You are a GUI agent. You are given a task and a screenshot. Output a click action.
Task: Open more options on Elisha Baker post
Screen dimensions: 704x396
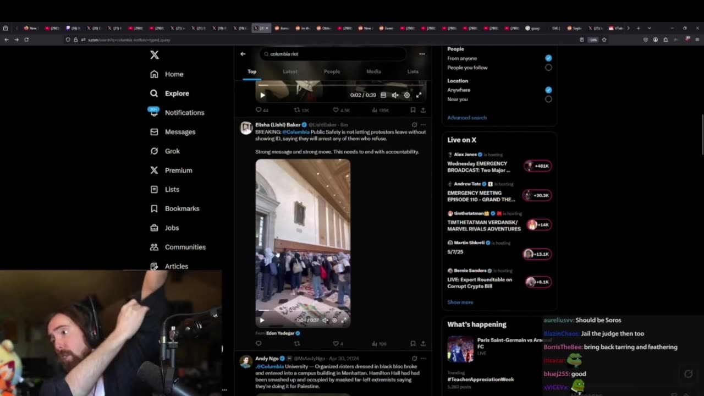pyautogui.click(x=423, y=125)
